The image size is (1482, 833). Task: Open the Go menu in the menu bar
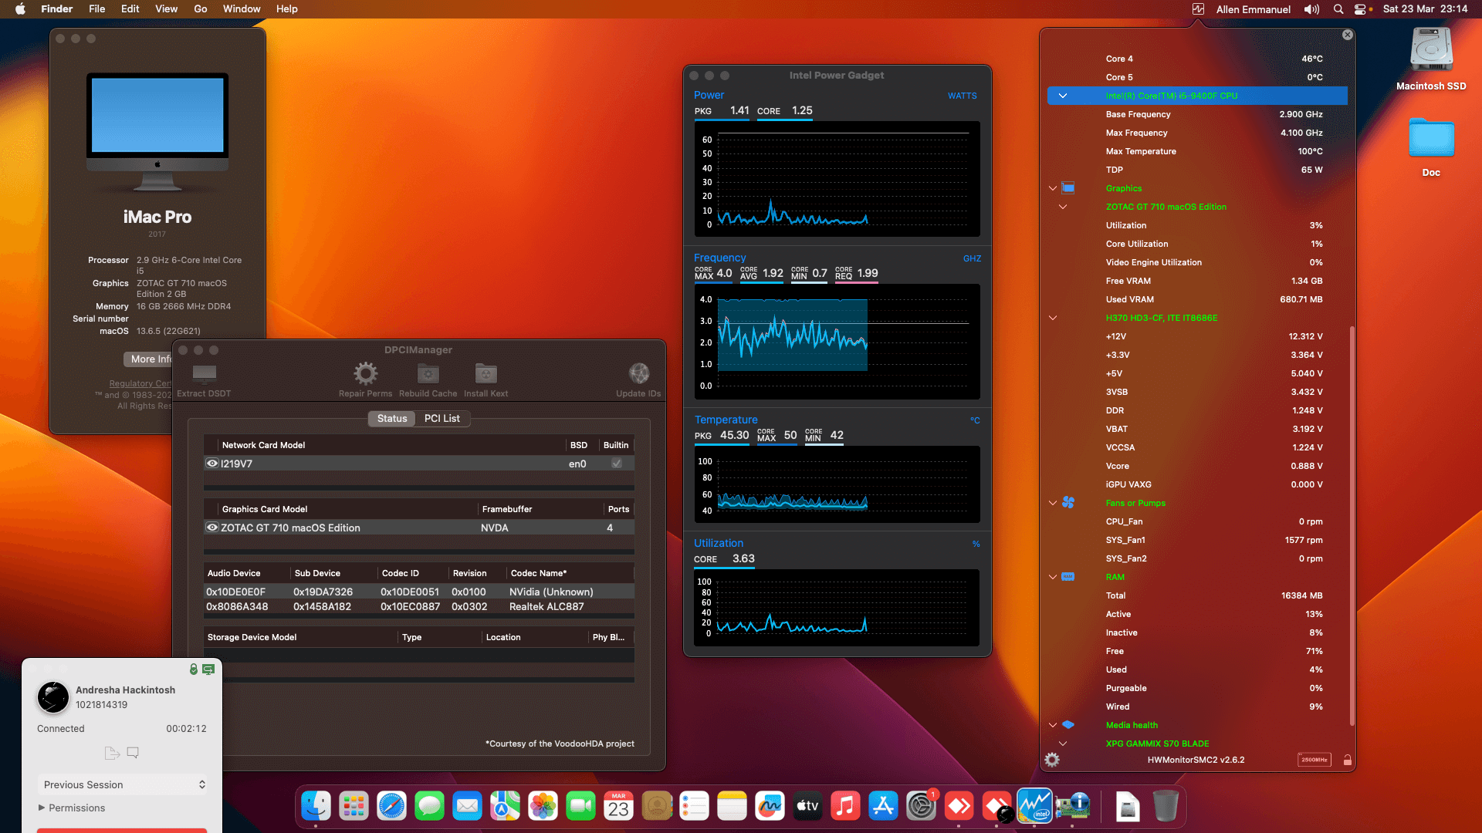click(200, 8)
